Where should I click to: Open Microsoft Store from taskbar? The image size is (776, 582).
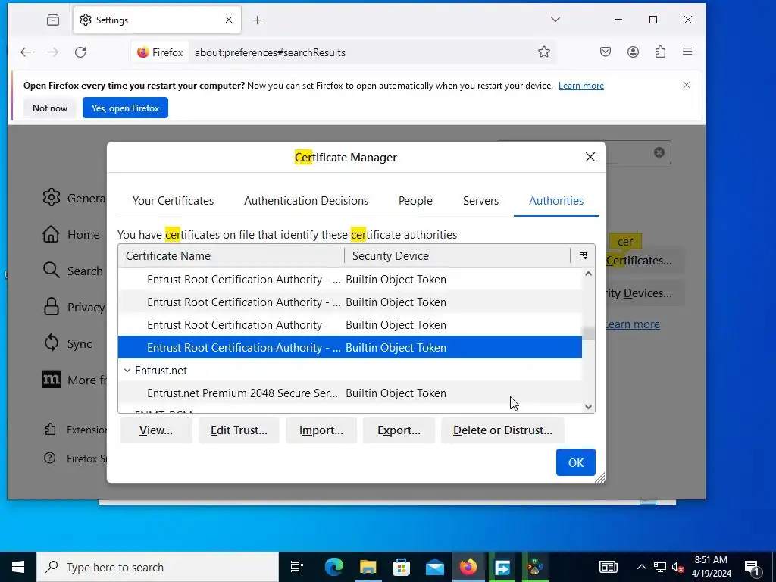[402, 567]
